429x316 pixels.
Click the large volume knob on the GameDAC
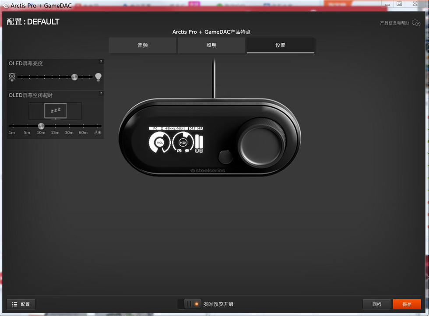[x=262, y=143]
